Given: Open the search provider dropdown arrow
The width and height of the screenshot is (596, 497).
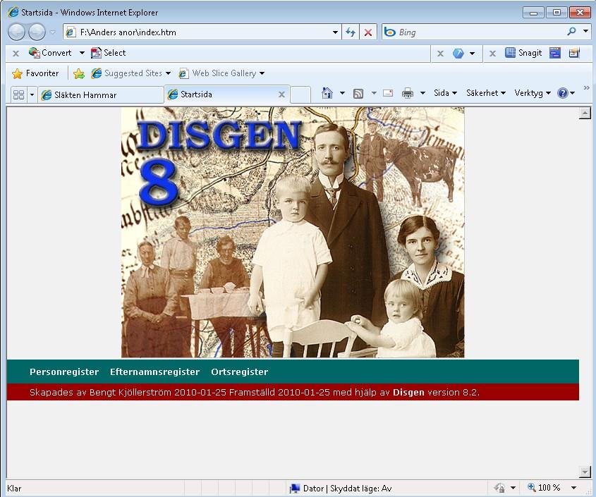Looking at the screenshot, I should click(585, 32).
